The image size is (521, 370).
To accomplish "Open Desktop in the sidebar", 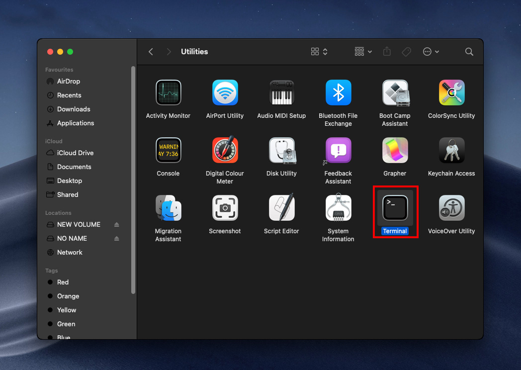I will [70, 181].
